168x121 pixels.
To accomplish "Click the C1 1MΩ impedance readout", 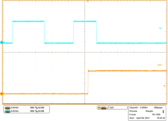I will tap(32, 108).
